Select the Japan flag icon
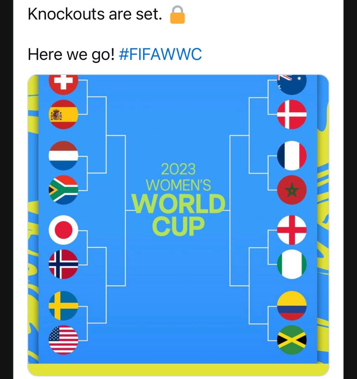Image resolution: width=357 pixels, height=379 pixels. pyautogui.click(x=63, y=230)
